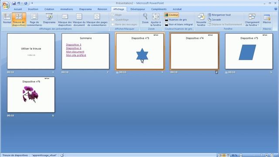The height and width of the screenshot is (157, 279).
Task: Select slide 1 'Utiliser la trieuse'
Action: pos(31,51)
